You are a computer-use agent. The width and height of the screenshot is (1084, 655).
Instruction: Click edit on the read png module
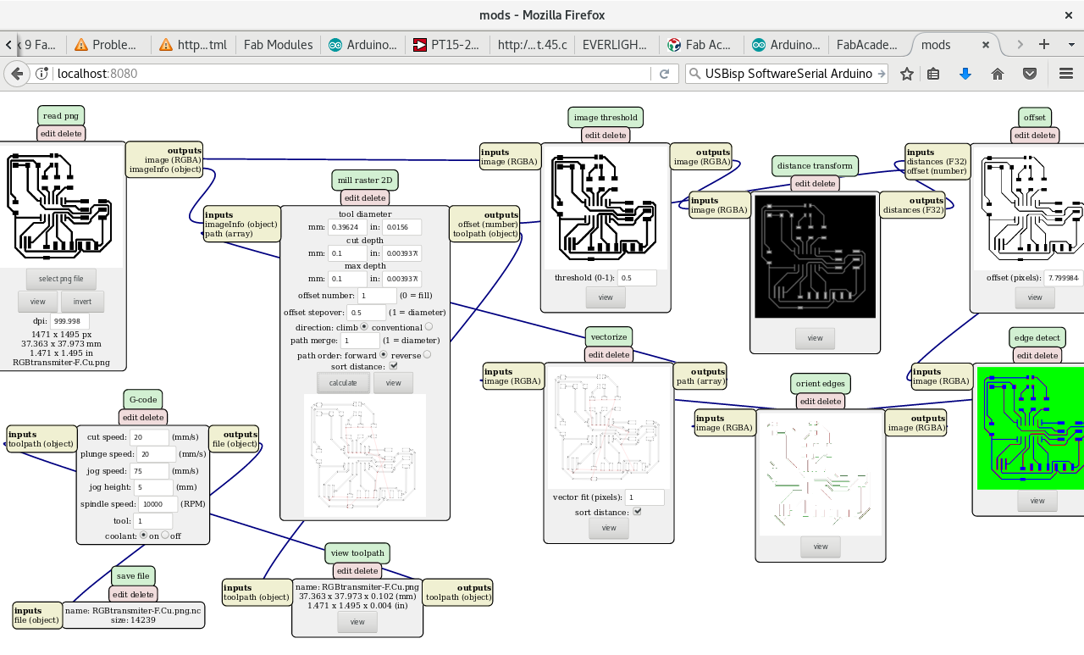49,133
